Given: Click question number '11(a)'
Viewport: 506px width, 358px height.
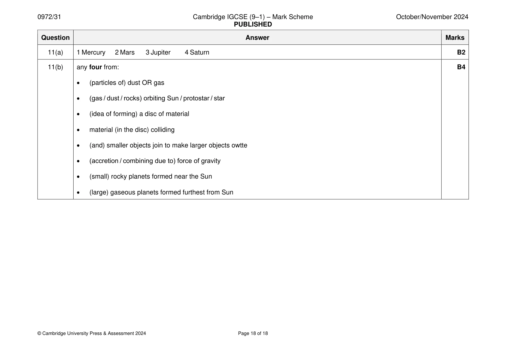Looking at the screenshot, I should (x=55, y=52).
